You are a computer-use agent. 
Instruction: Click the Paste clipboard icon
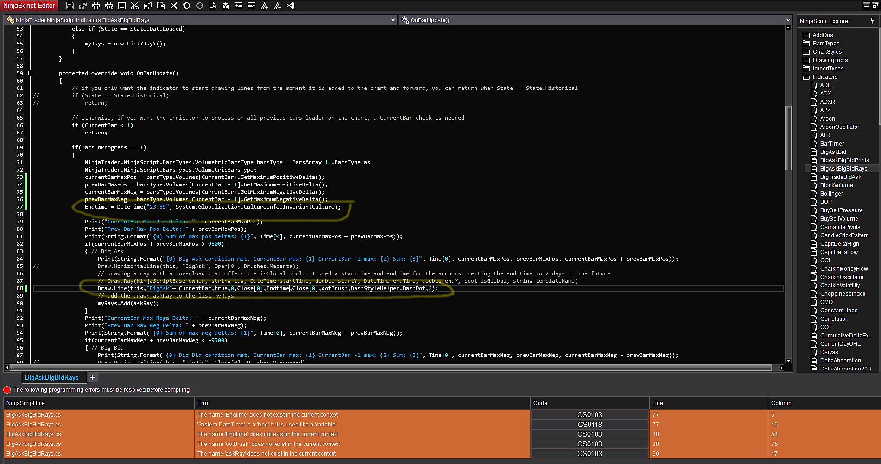[x=160, y=6]
